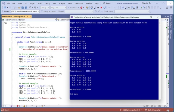Viewport: 174px width, 112px height.
Task: Click the Go to Previous Issue up arrow
Action: pos(32,106)
